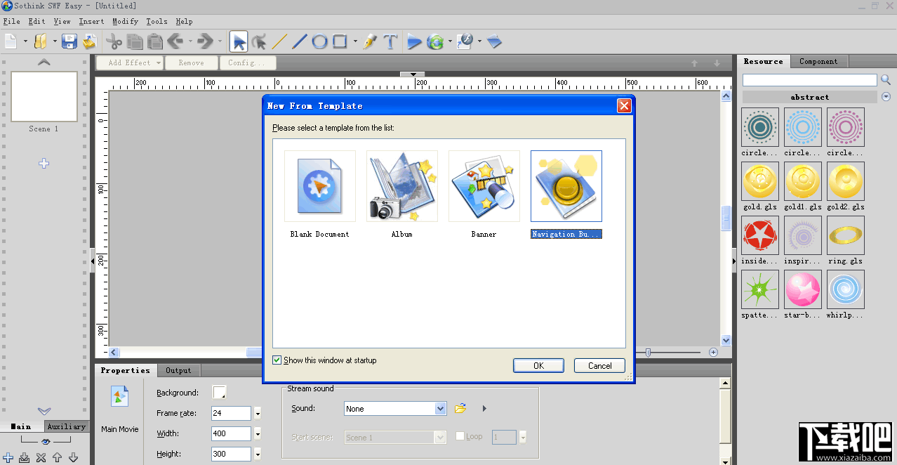Choose the whirlpool resource thumbnail
The width and height of the screenshot is (897, 465).
coord(846,289)
